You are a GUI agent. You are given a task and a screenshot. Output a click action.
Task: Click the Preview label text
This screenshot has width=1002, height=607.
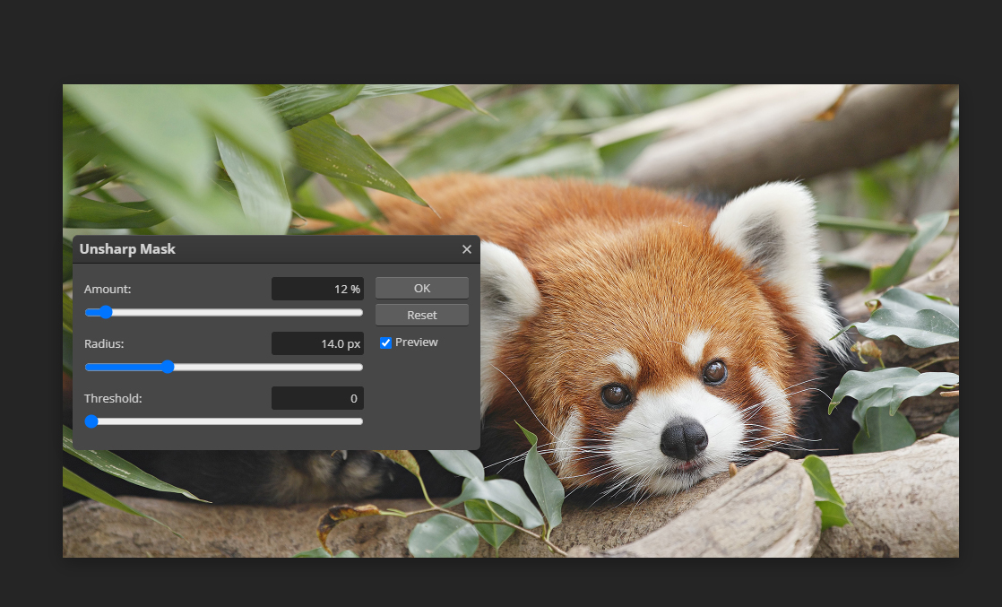pyautogui.click(x=416, y=343)
